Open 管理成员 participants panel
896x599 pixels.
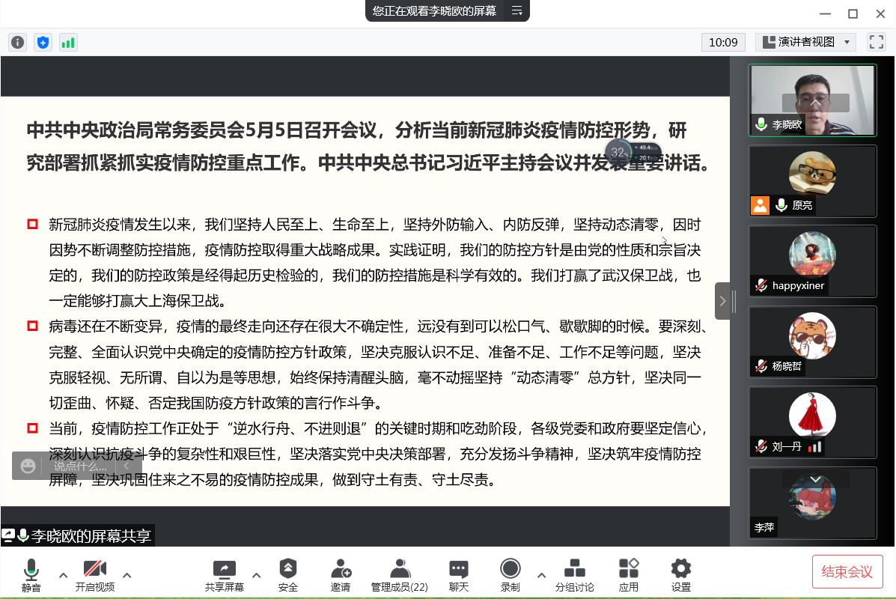[x=399, y=575]
